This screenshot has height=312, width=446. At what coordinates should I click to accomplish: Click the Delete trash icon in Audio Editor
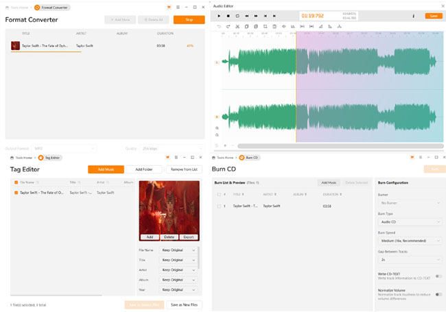tap(274, 27)
